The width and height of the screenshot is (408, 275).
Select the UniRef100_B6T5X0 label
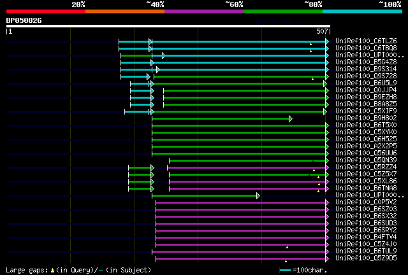pyautogui.click(x=366, y=125)
